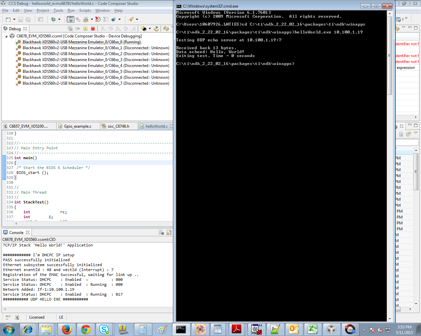Toggle Scroll Lock in Console view
Image resolution: width=421 pixels, height=336 pixels.
[x=169, y=232]
